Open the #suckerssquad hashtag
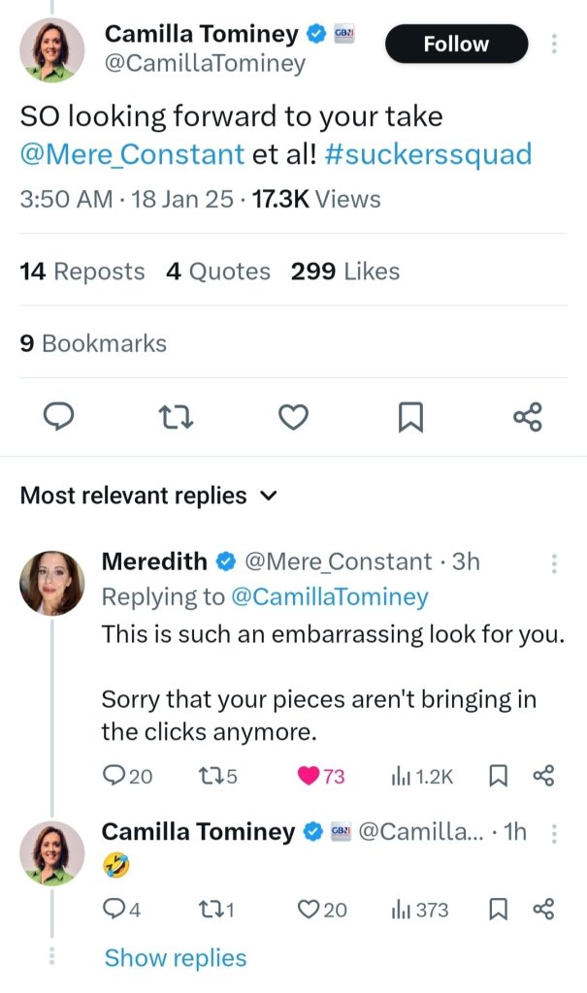 (x=427, y=153)
